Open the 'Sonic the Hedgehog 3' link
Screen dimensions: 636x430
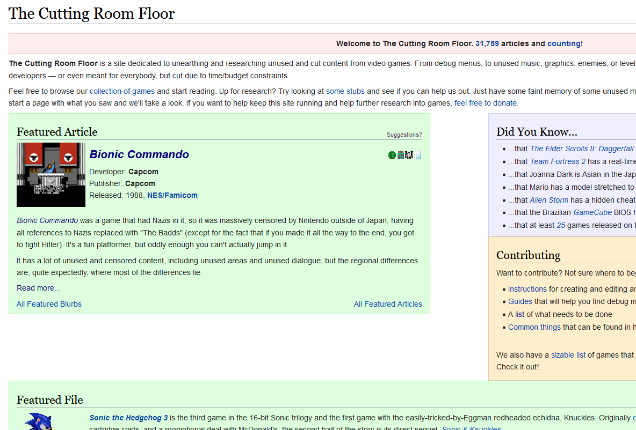(128, 418)
